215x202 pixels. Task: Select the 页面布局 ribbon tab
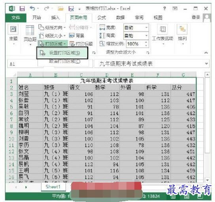pyautogui.click(x=79, y=17)
